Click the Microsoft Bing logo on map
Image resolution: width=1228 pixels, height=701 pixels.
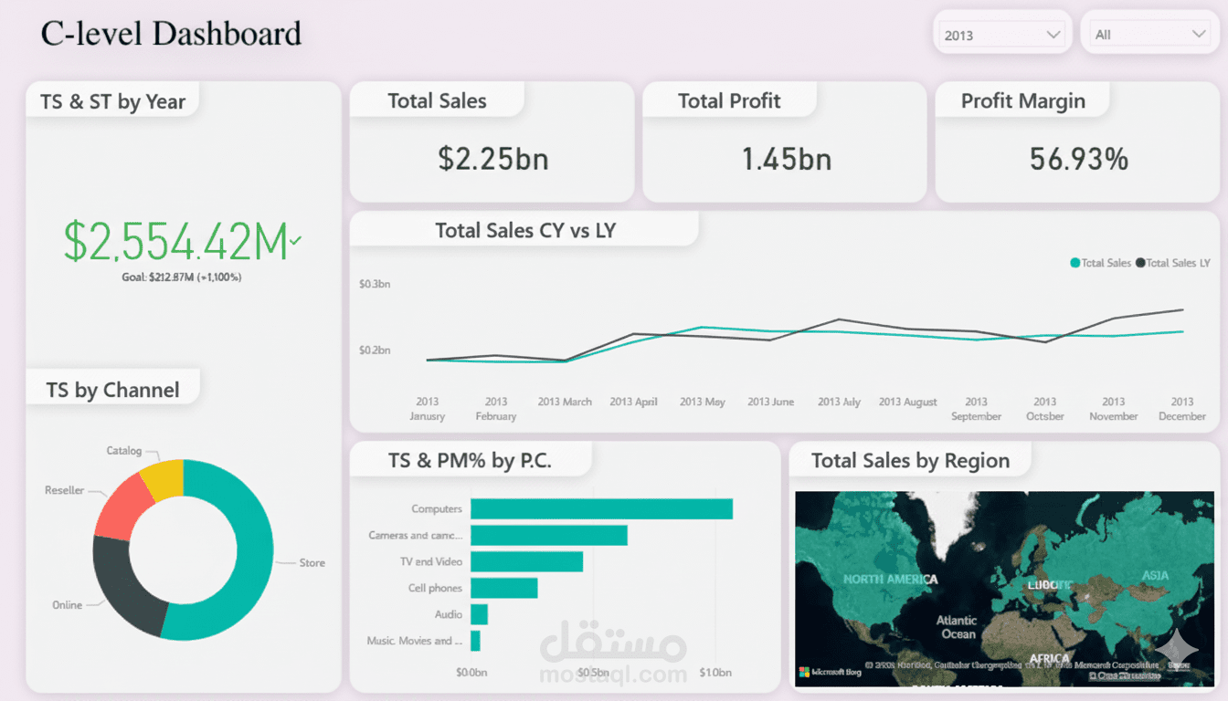tap(831, 673)
